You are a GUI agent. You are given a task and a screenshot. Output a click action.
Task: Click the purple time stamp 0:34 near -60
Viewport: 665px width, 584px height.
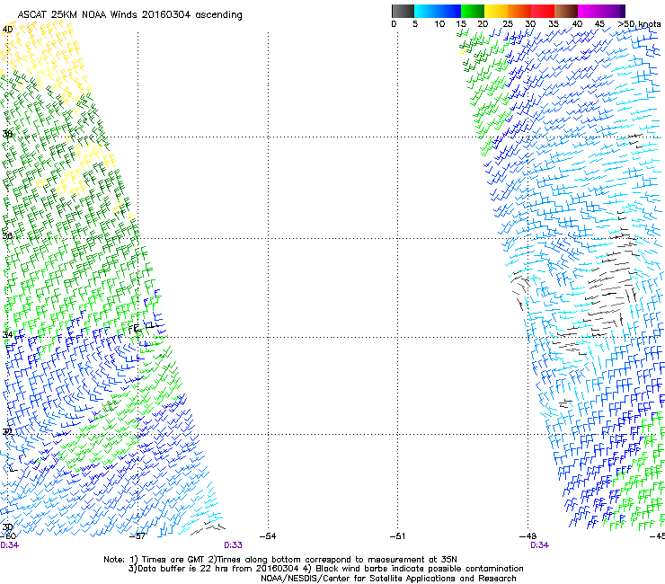9,545
